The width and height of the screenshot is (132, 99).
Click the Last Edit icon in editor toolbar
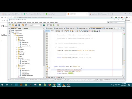coord(57,31)
